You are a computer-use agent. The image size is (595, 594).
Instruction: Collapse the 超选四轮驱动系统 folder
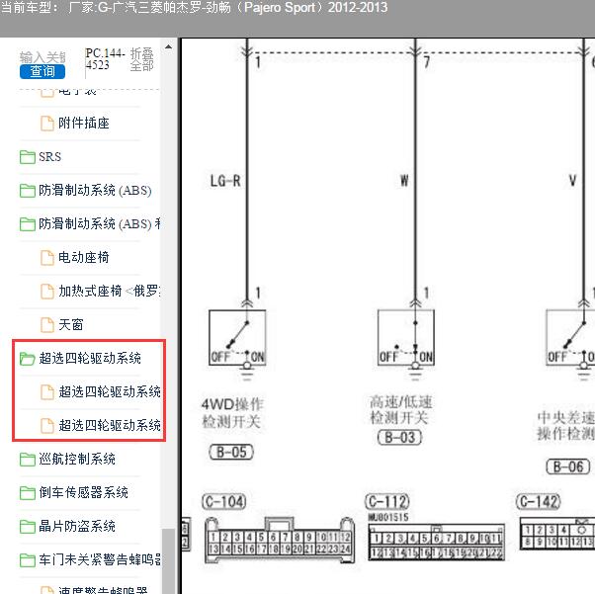pos(90,359)
